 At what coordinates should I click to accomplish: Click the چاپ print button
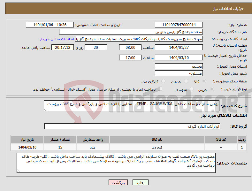pos(141,182)
